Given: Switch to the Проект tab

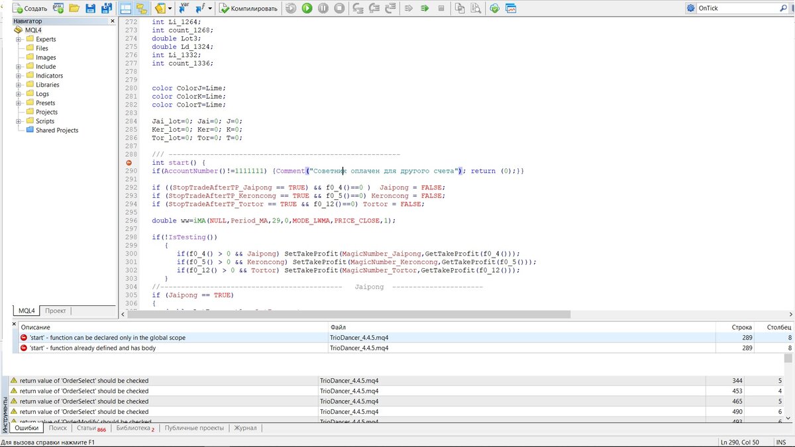Looking at the screenshot, I should [56, 311].
